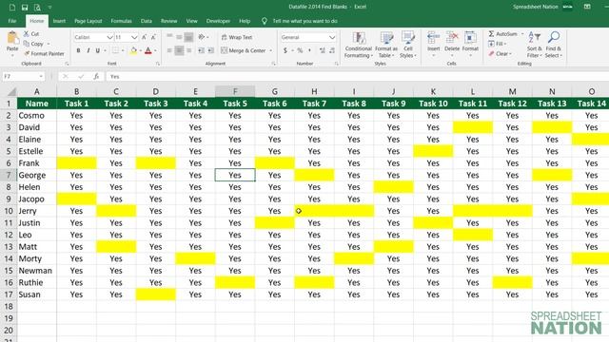Click the Format Painter brush

click(27, 53)
